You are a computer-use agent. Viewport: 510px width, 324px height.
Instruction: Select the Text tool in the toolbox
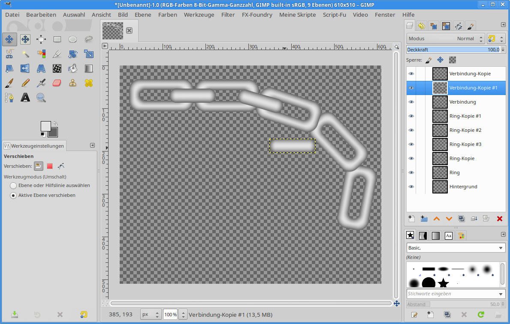pyautogui.click(x=25, y=98)
